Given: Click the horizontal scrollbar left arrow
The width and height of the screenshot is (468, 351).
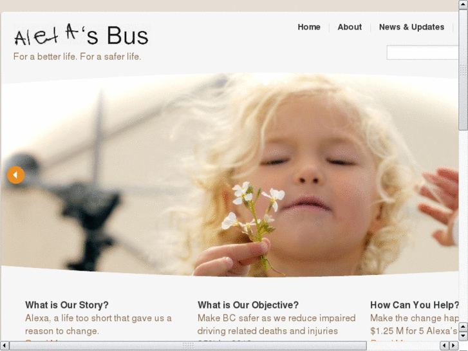Looking at the screenshot, I should click(4, 346).
